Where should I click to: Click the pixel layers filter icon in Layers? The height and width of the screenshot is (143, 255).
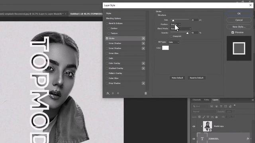click(212, 106)
